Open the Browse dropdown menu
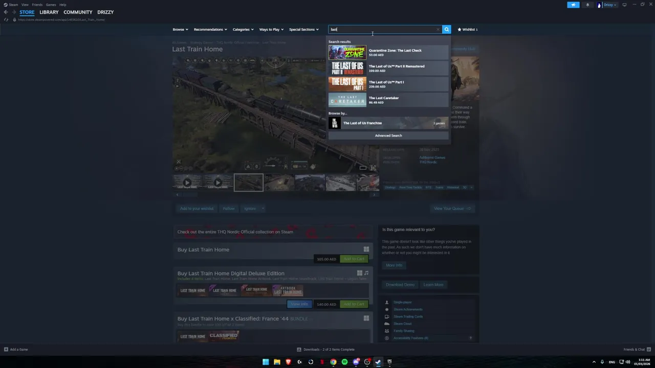Viewport: 655px width, 368px height. [180, 29]
